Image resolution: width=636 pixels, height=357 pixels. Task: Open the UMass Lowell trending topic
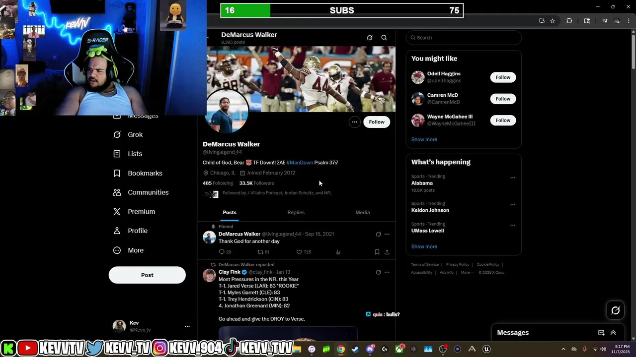point(427,231)
